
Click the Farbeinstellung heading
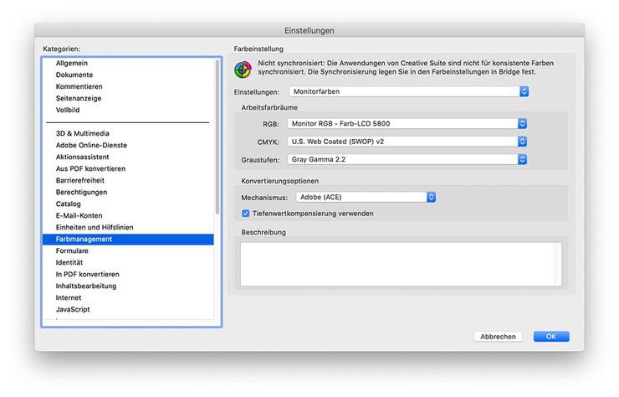(258, 49)
